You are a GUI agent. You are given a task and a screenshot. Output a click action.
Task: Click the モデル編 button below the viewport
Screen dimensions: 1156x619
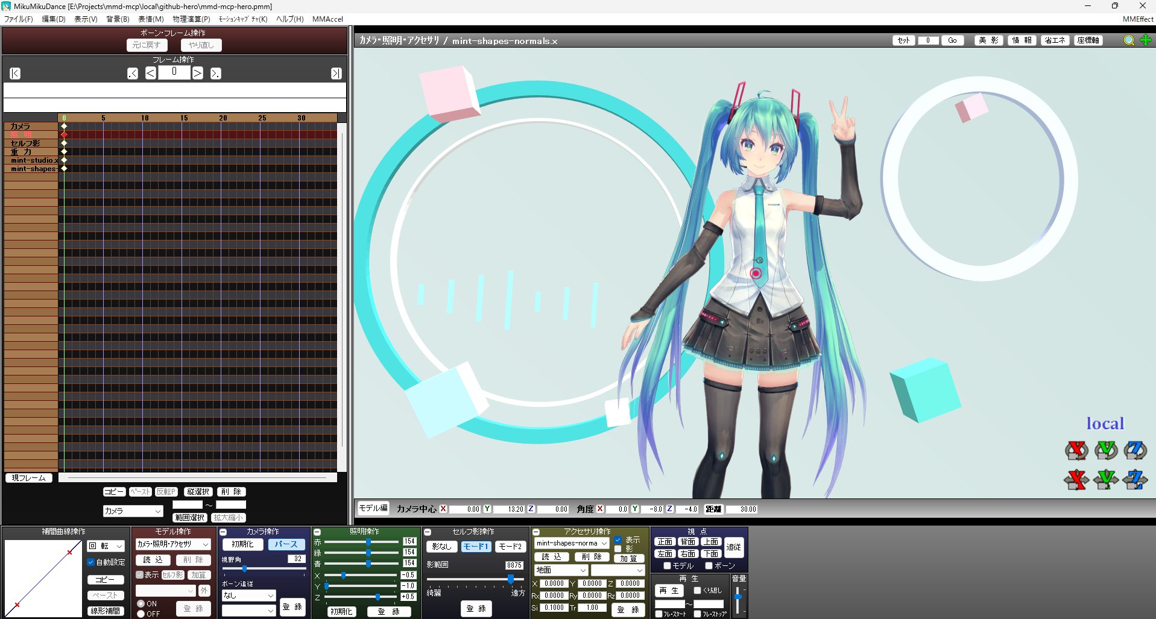373,508
